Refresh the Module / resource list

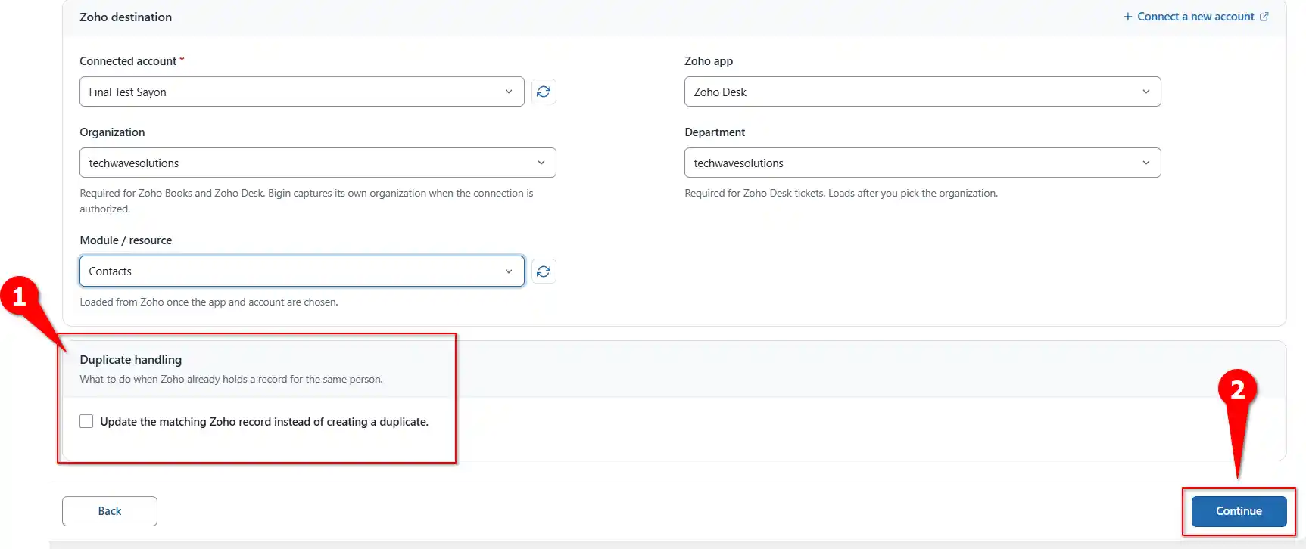point(544,271)
